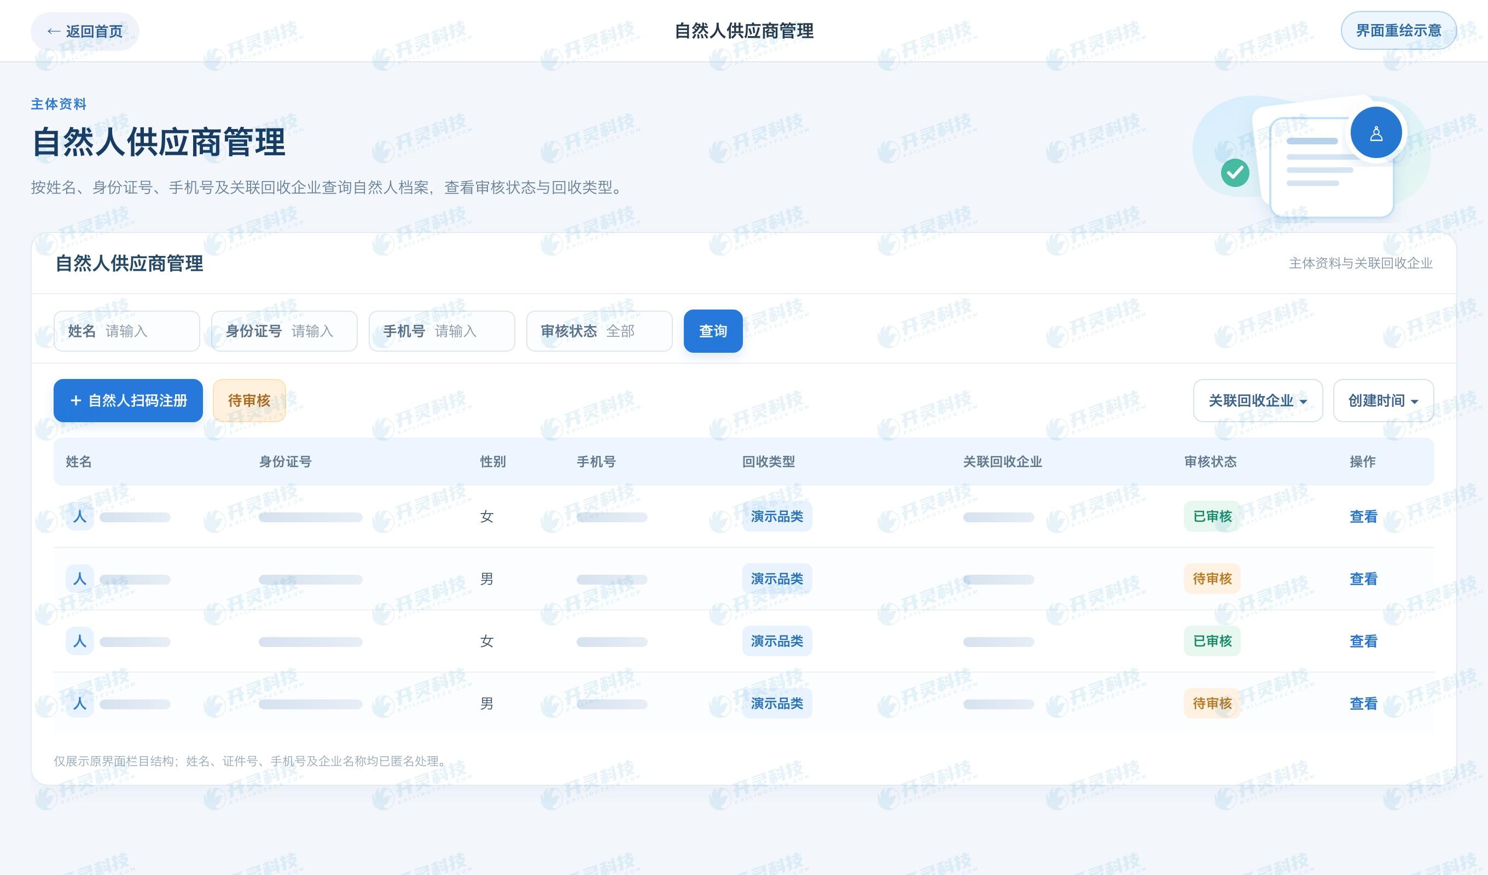The image size is (1488, 875).
Task: Expand the 创建时间 sort dropdown
Action: pos(1384,400)
